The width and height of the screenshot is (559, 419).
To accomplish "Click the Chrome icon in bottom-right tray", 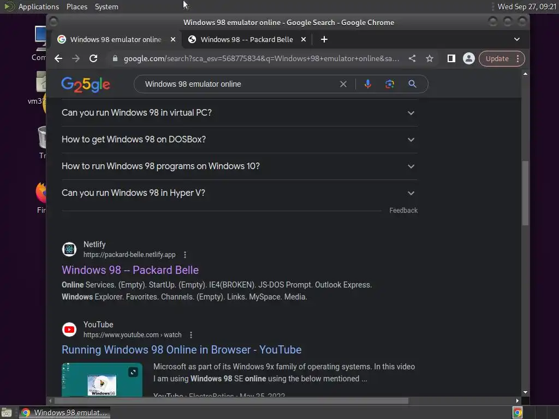I will pyautogui.click(x=518, y=412).
